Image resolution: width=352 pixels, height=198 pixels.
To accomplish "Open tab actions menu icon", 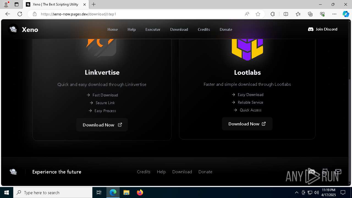I will tap(16, 4).
